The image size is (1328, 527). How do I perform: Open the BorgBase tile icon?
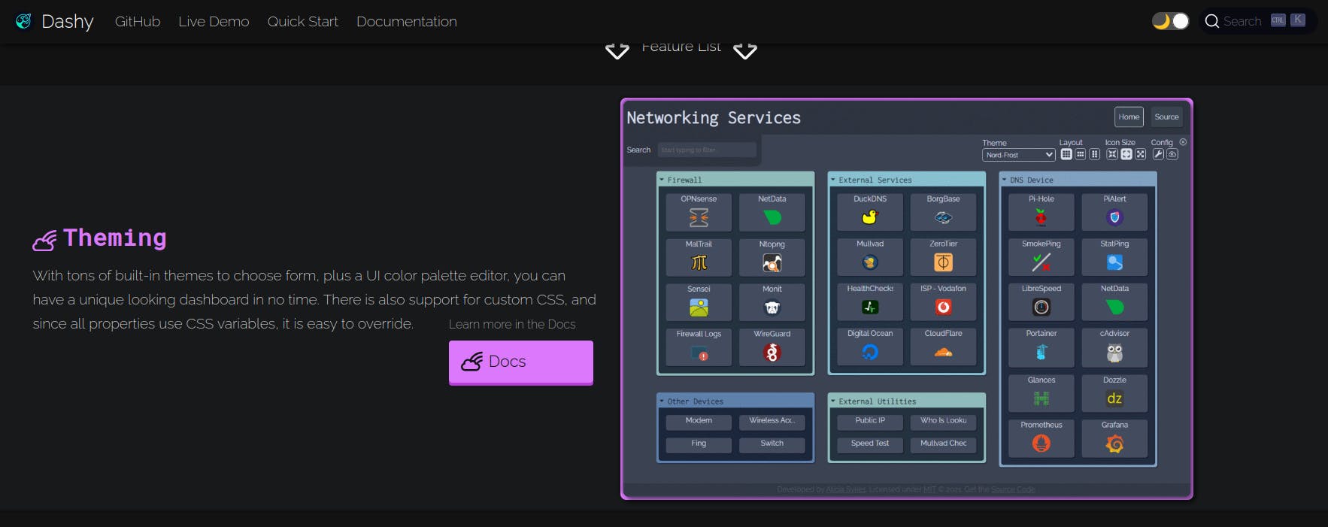click(x=943, y=218)
